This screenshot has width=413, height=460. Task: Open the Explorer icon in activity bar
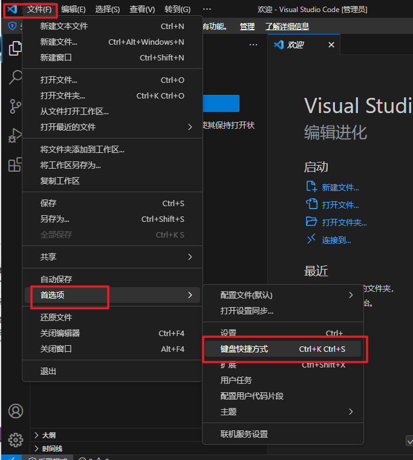pyautogui.click(x=15, y=48)
